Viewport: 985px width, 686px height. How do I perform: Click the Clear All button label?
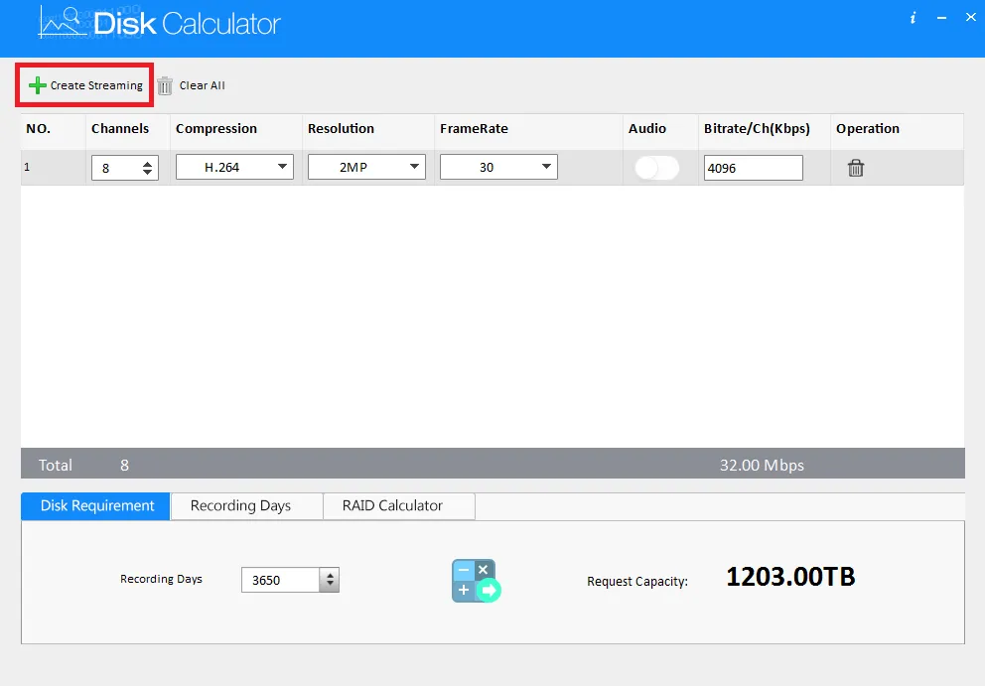click(203, 85)
